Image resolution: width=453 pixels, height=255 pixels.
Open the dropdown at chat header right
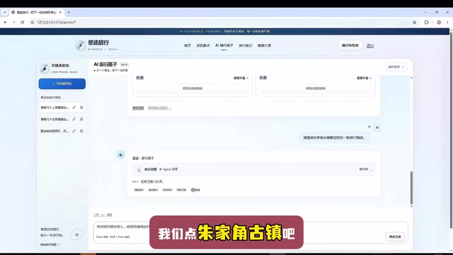click(x=396, y=67)
